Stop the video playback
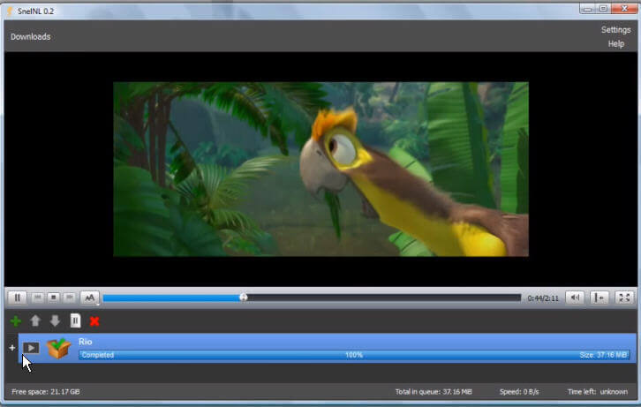This screenshot has width=641, height=407. [53, 298]
